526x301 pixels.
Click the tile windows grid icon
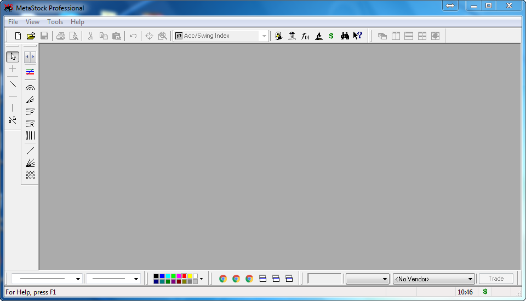coord(422,36)
